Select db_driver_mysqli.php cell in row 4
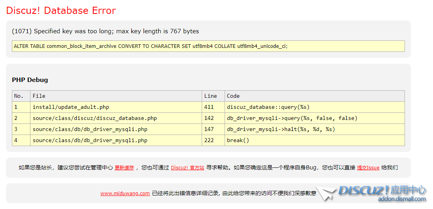Viewport: 433px width, 209px height. [x=116, y=140]
